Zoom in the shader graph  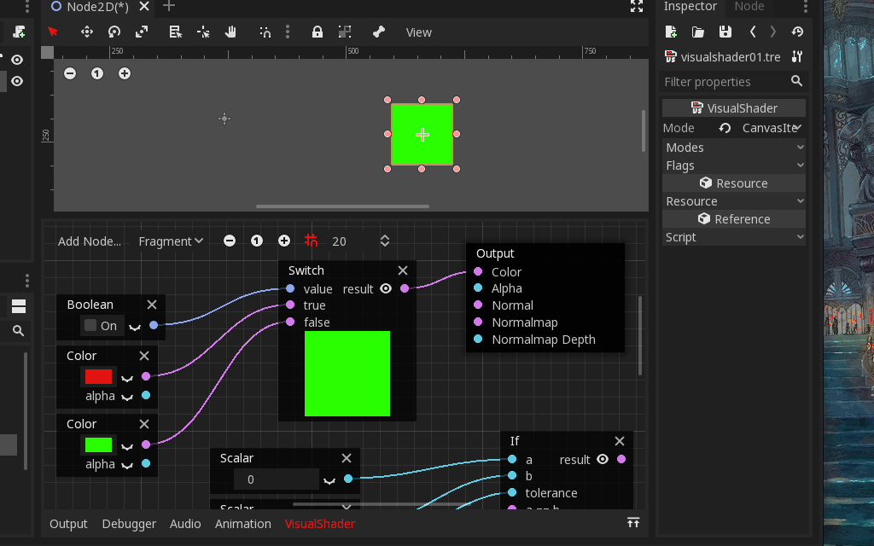(x=283, y=241)
